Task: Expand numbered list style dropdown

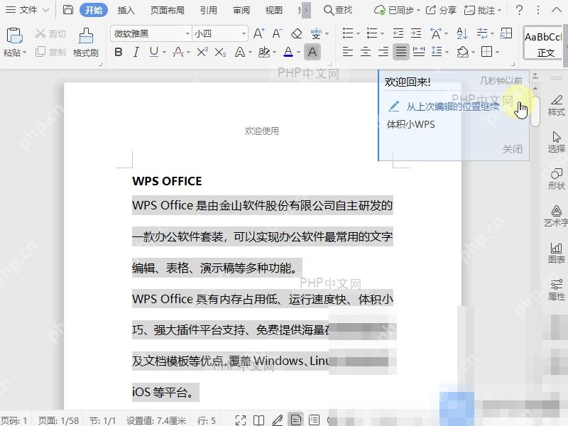Action: click(382, 33)
